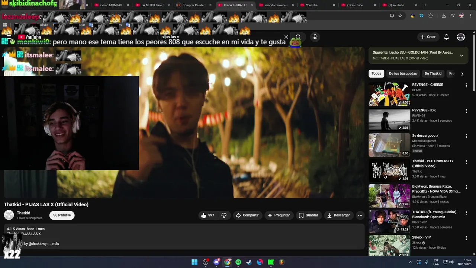
Task: Open the Thatkid channel avatar
Action: point(9,215)
